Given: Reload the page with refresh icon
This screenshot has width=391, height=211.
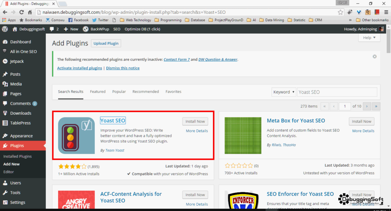Looking at the screenshot, I should [x=22, y=12].
